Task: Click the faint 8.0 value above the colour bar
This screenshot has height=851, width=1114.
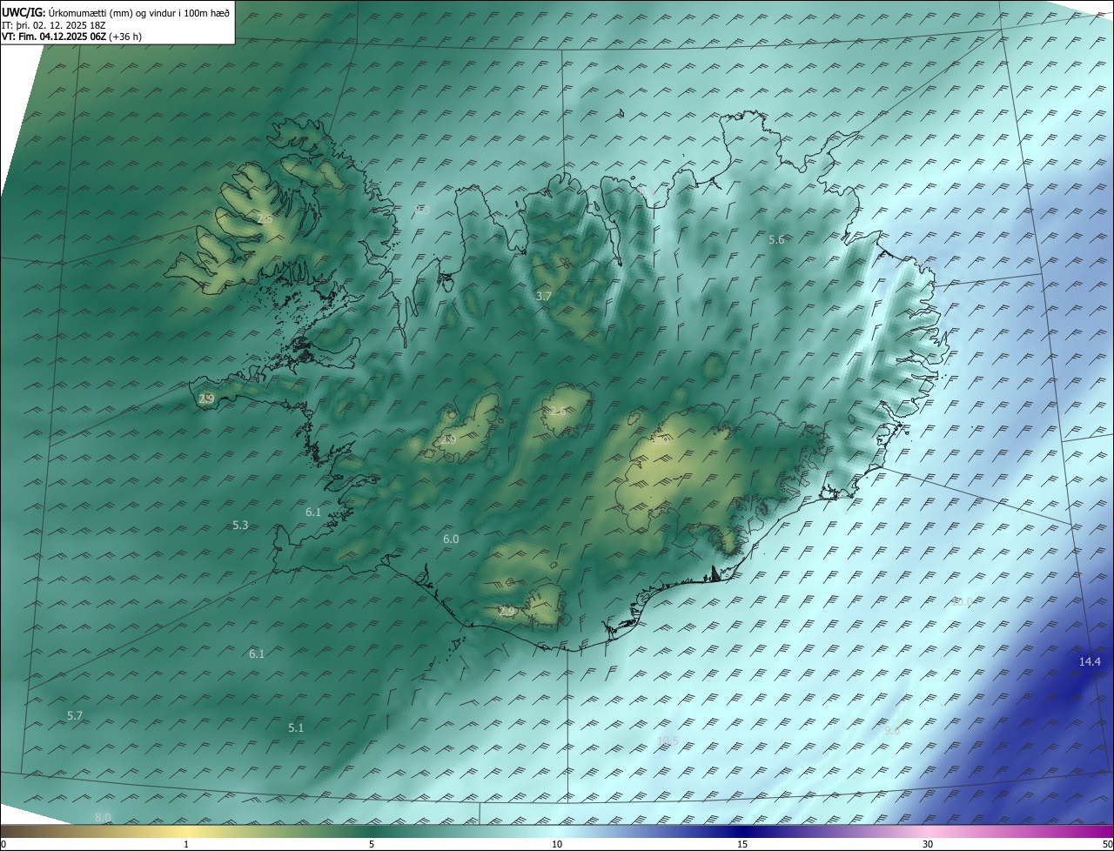Action: coord(103,816)
